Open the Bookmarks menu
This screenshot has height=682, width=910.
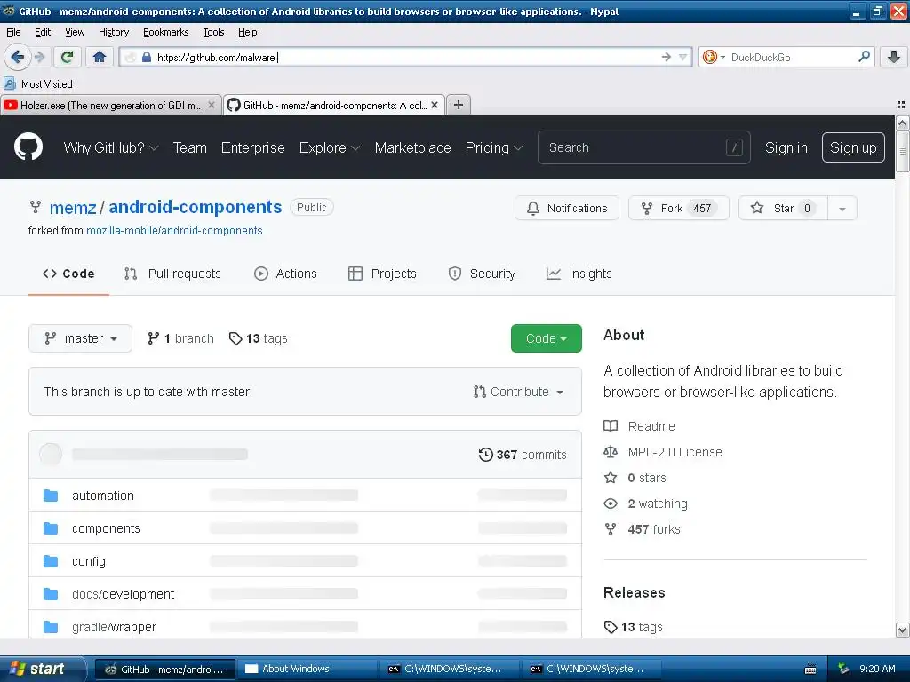[166, 33]
